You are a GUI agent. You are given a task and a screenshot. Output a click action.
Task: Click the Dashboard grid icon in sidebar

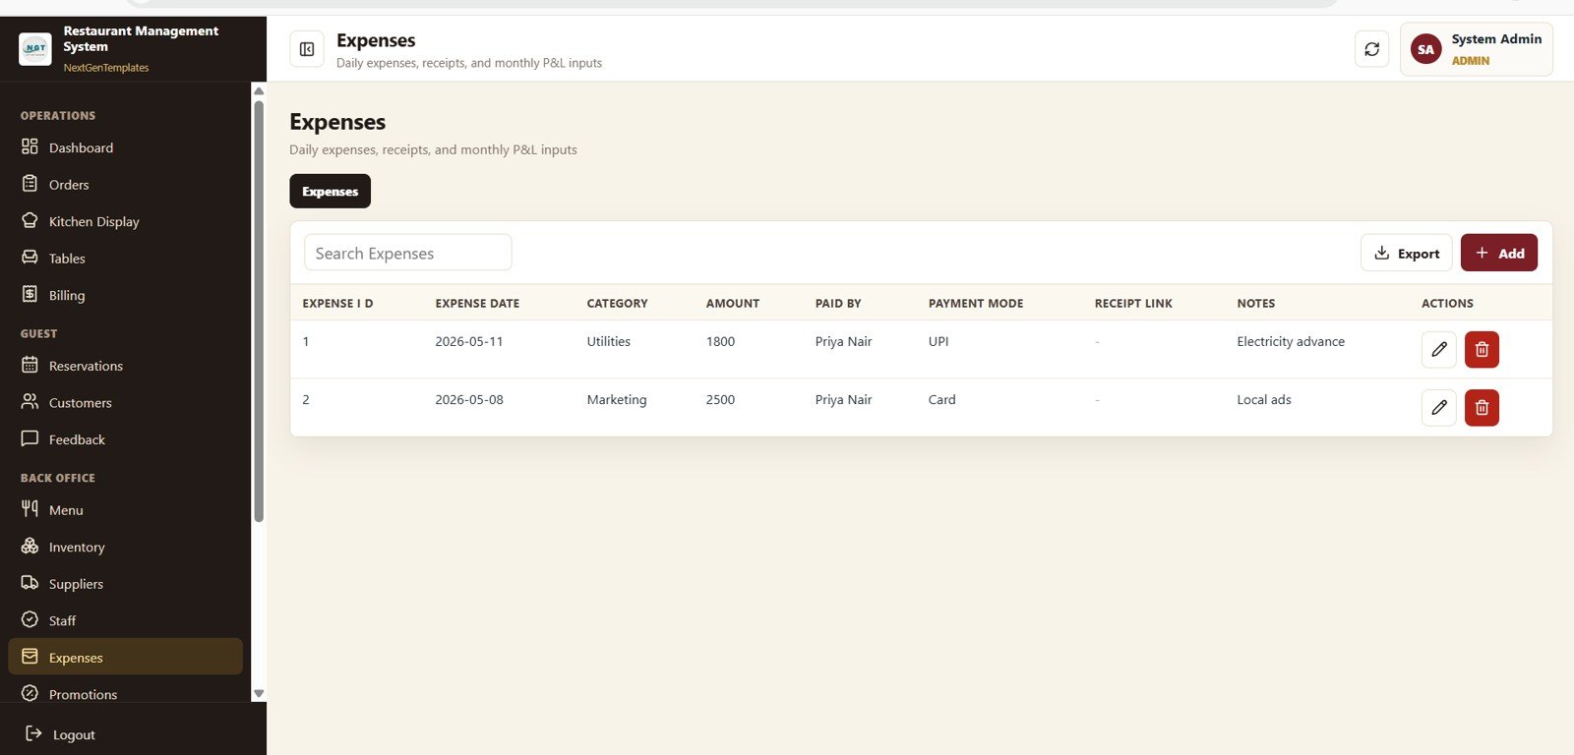(x=30, y=146)
